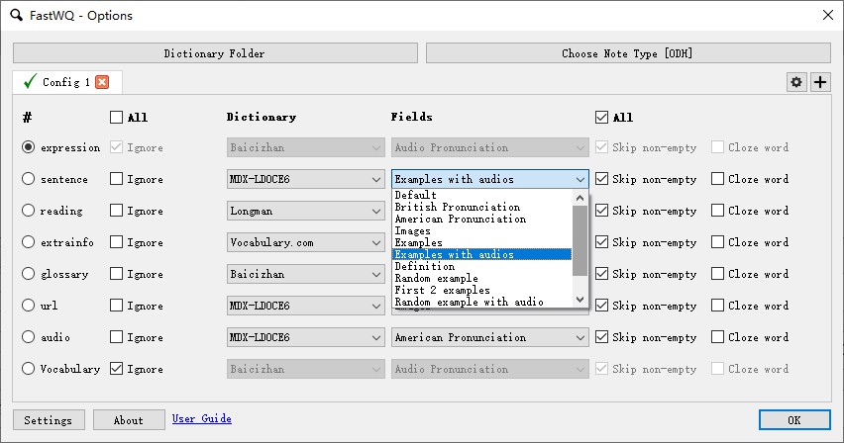Check the Ignore All checkbox

116,118
